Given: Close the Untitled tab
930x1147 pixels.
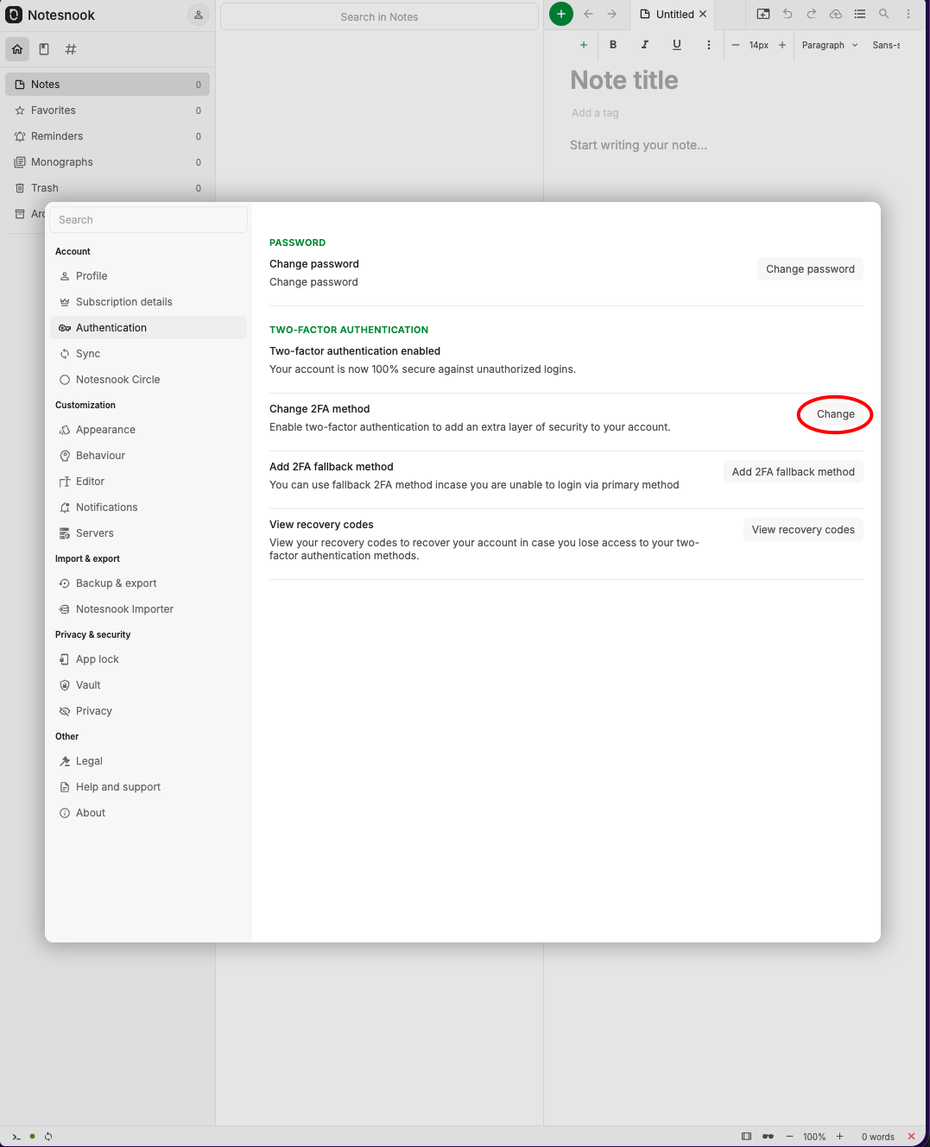Looking at the screenshot, I should click(x=703, y=15).
